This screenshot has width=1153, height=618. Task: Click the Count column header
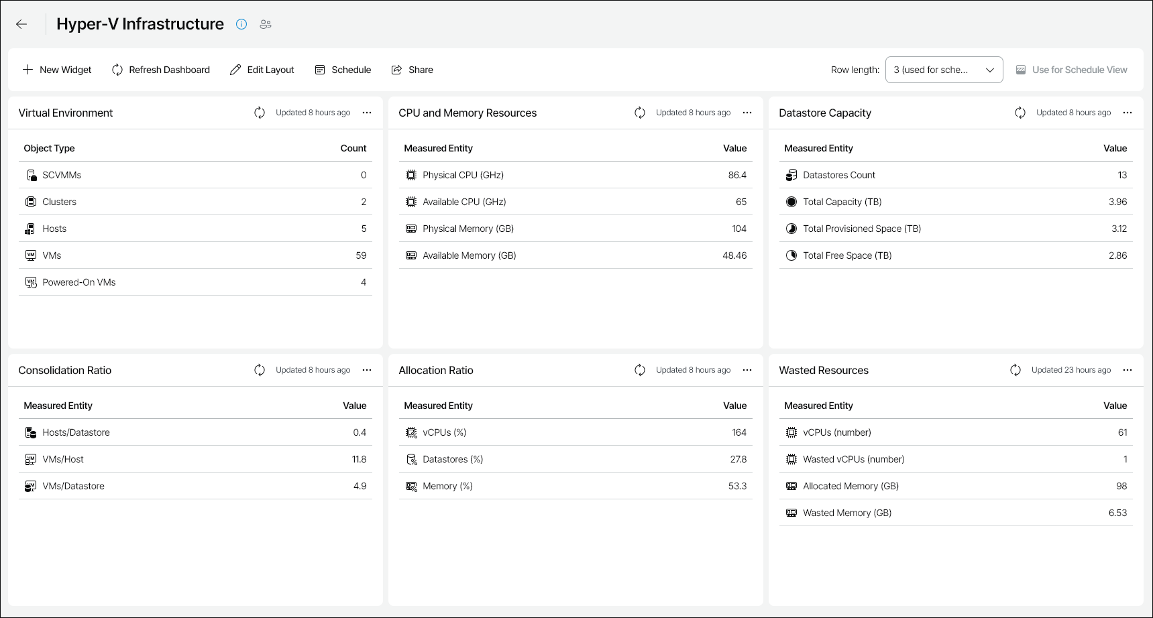click(x=353, y=148)
